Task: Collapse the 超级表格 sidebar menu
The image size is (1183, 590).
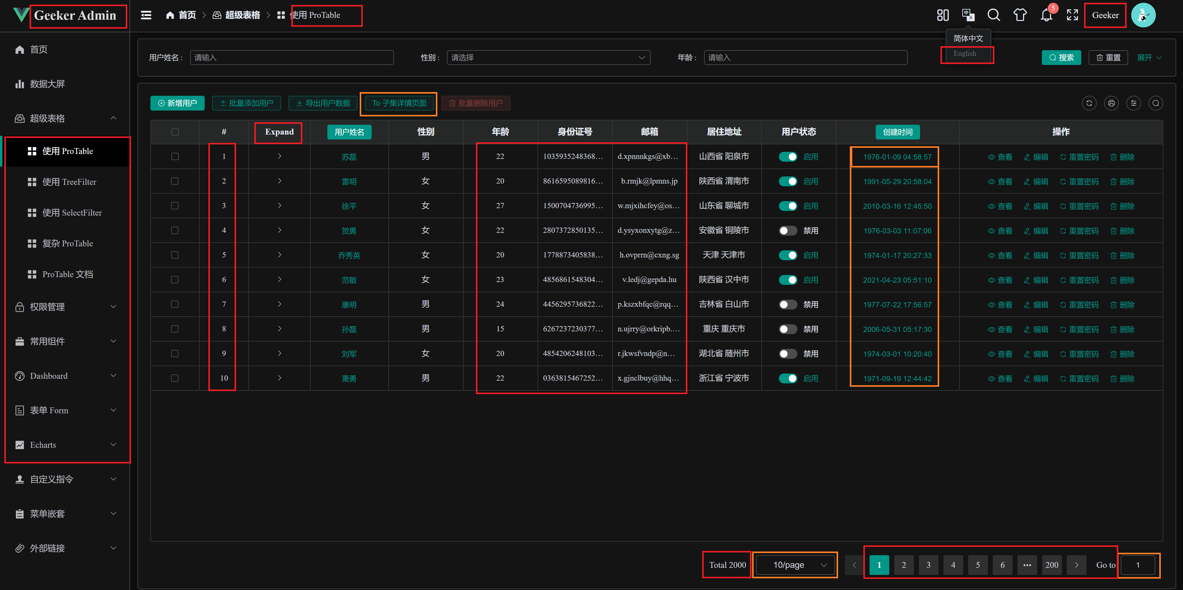Action: [x=65, y=118]
